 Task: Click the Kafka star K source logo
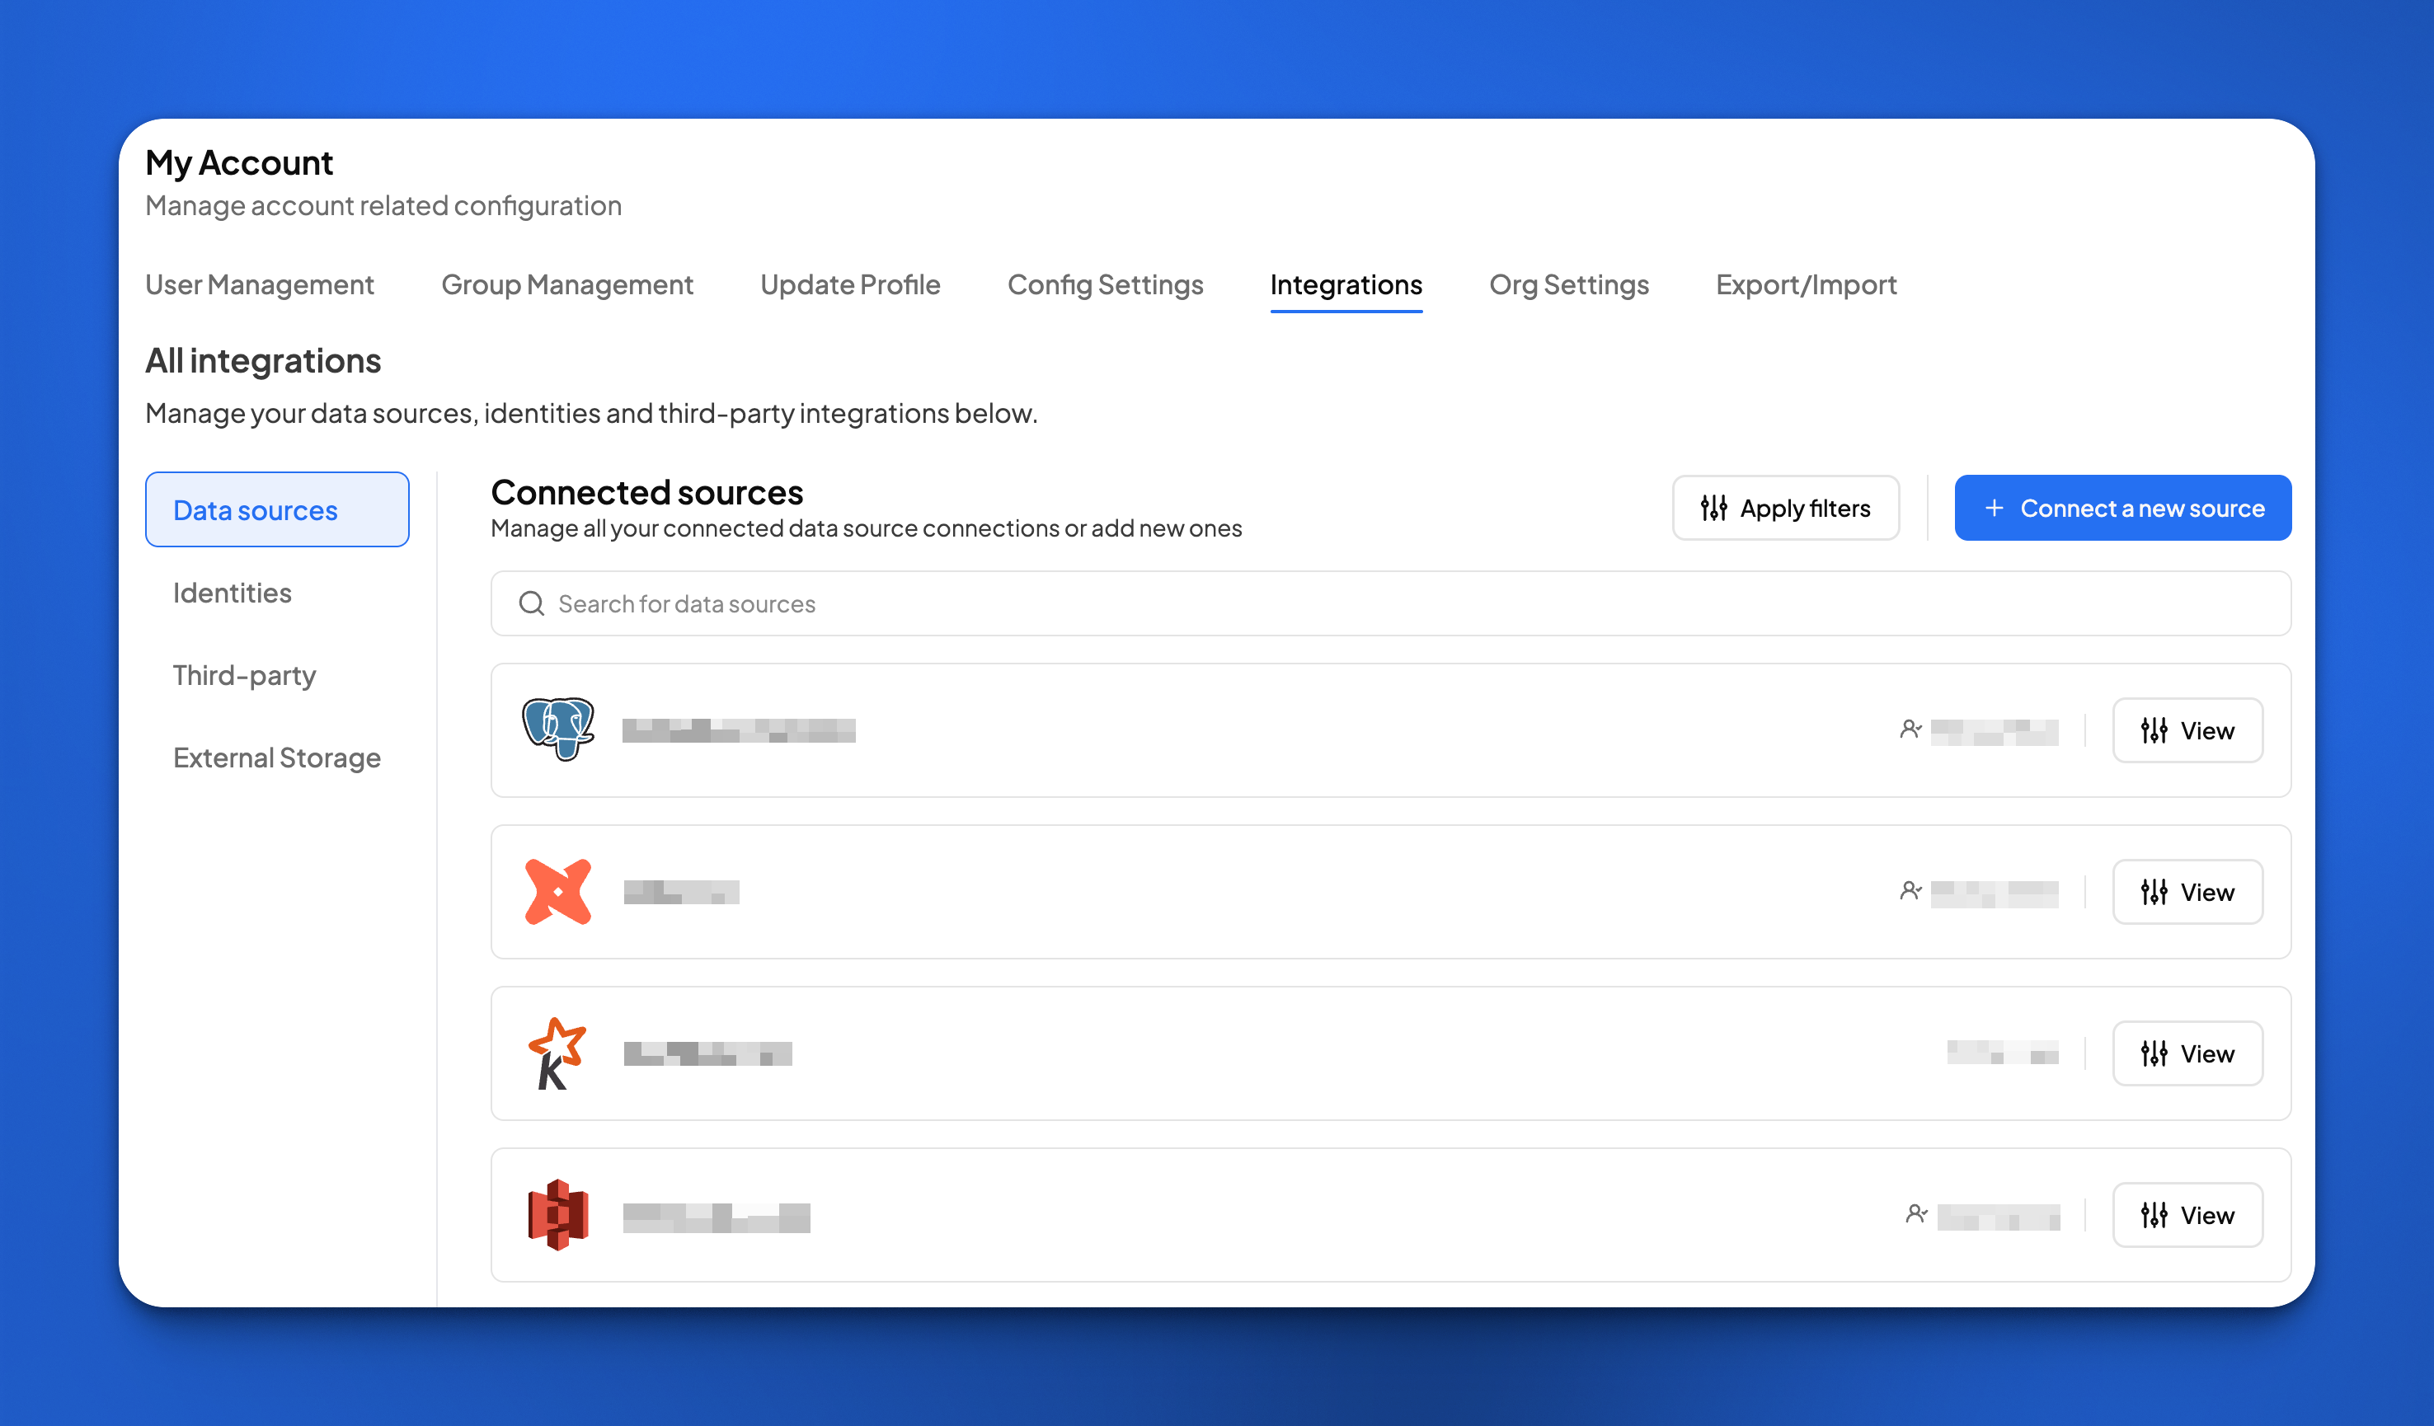pos(557,1053)
